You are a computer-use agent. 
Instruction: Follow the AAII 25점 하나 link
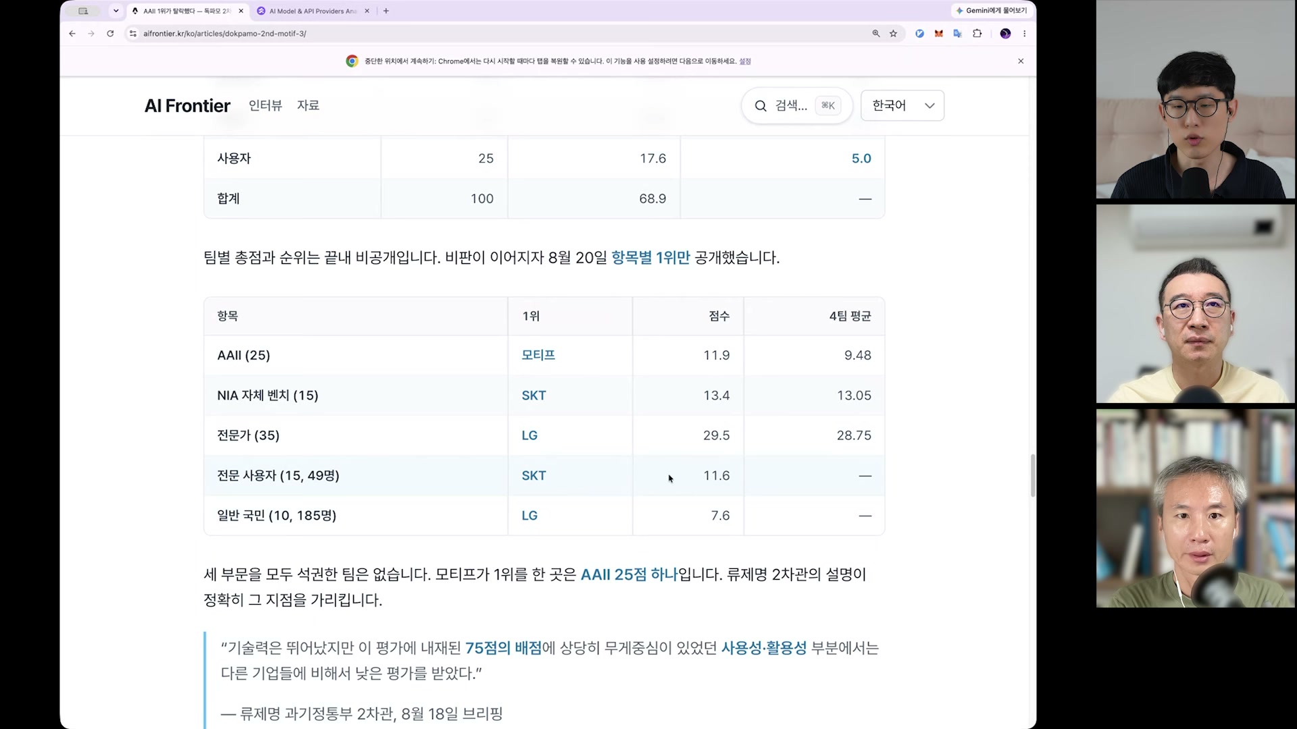click(x=629, y=574)
